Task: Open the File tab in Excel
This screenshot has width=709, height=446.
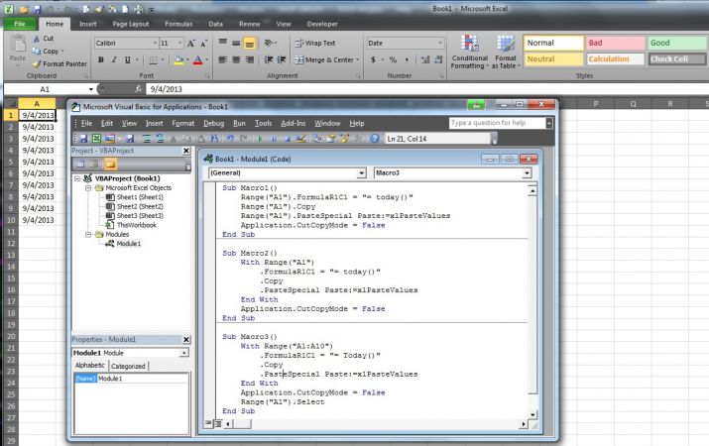Action: tap(20, 24)
